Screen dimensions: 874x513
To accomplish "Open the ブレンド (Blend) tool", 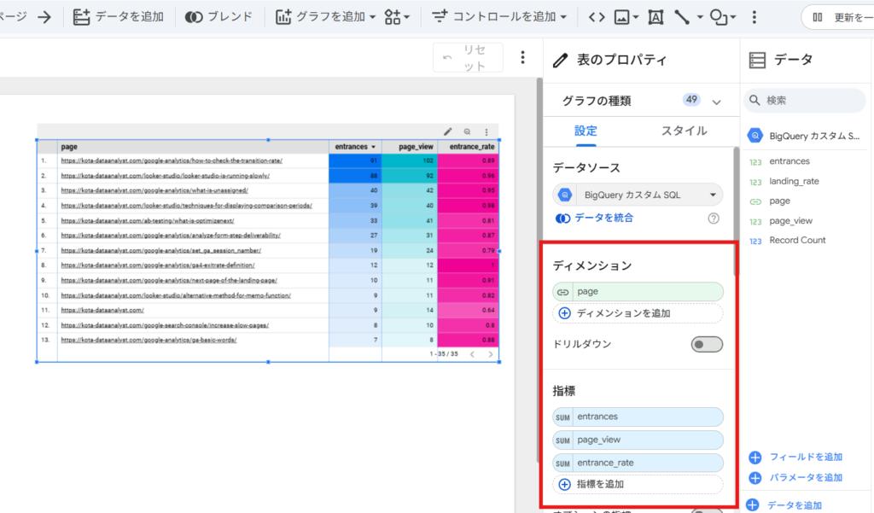I will click(x=192, y=15).
